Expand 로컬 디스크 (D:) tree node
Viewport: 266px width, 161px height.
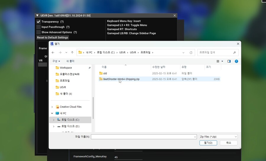coord(54,126)
